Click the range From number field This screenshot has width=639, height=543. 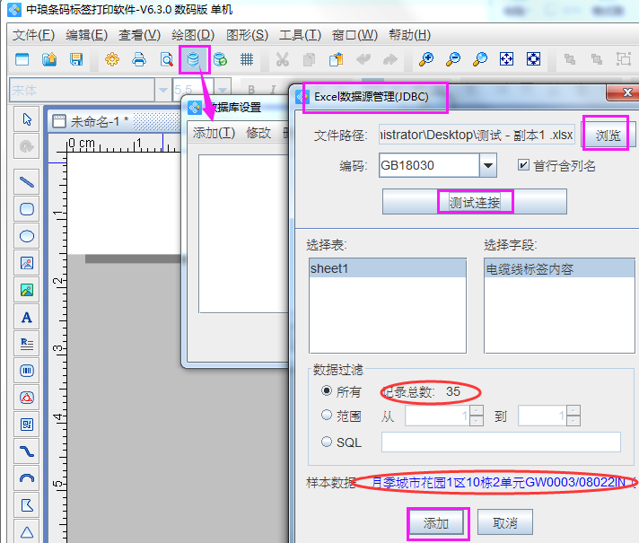[437, 416]
